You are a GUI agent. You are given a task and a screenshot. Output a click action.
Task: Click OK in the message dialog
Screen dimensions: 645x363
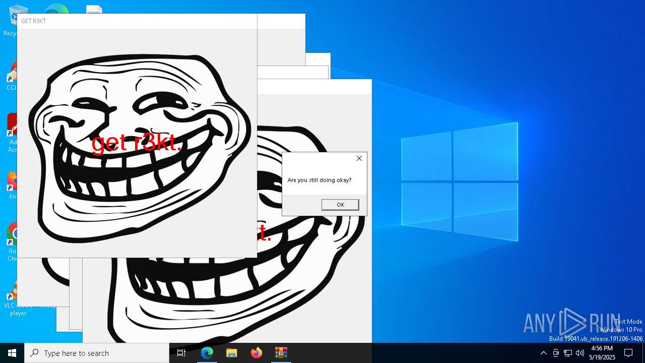[340, 205]
